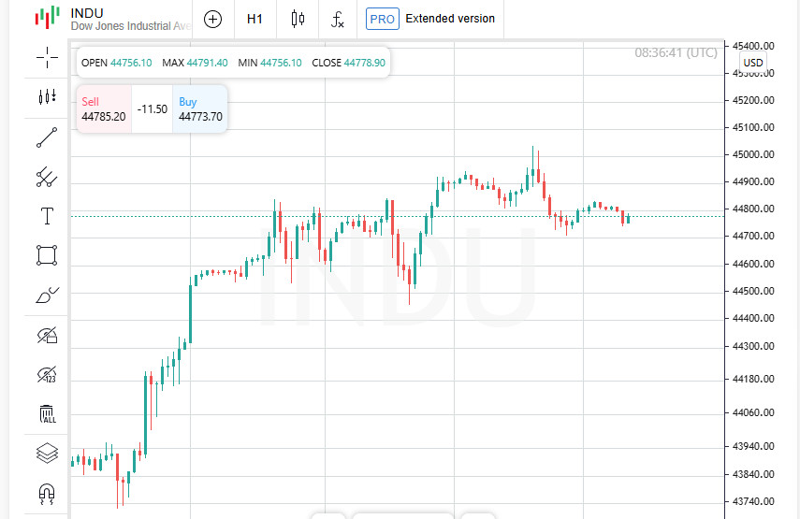Change the H1 timeframe

point(255,20)
